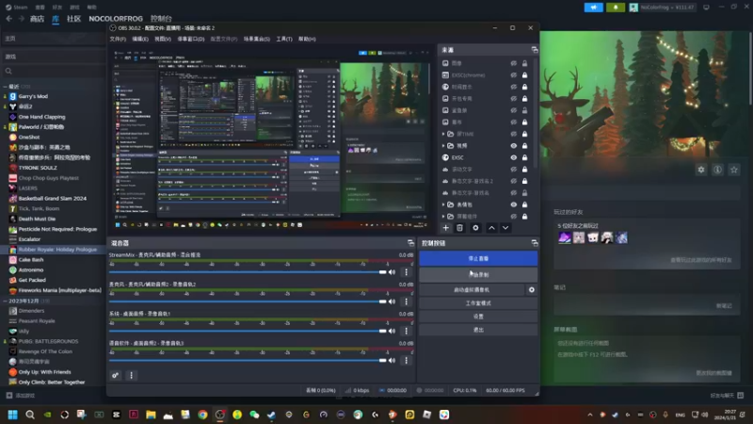
Task: Open the first menu (文件) in the OBS menu bar
Action: pyautogui.click(x=118, y=39)
